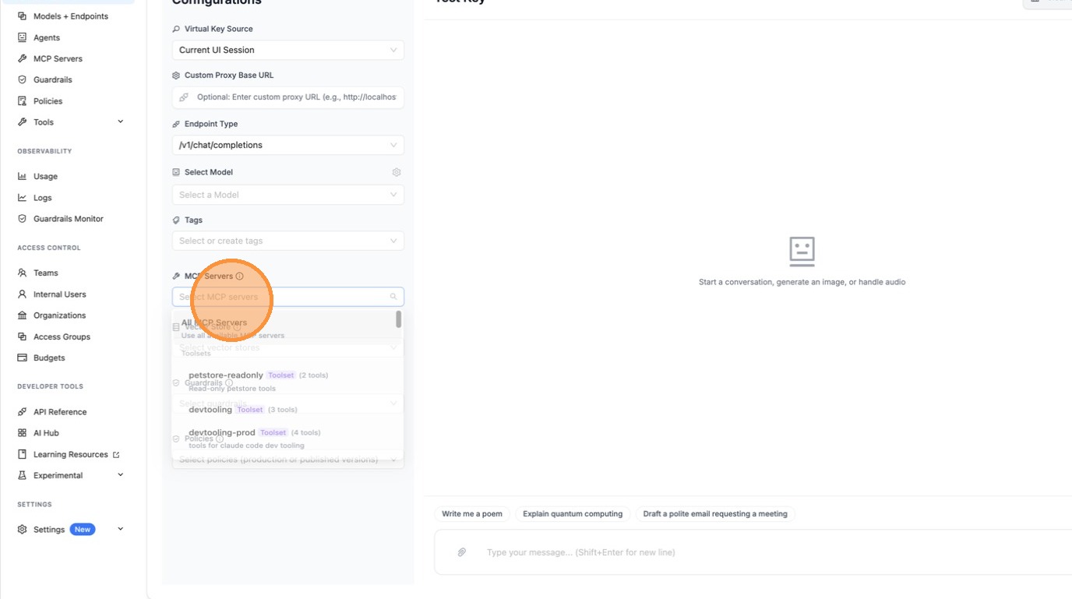Image resolution: width=1072 pixels, height=599 pixels.
Task: Open API Reference
Action: (60, 412)
